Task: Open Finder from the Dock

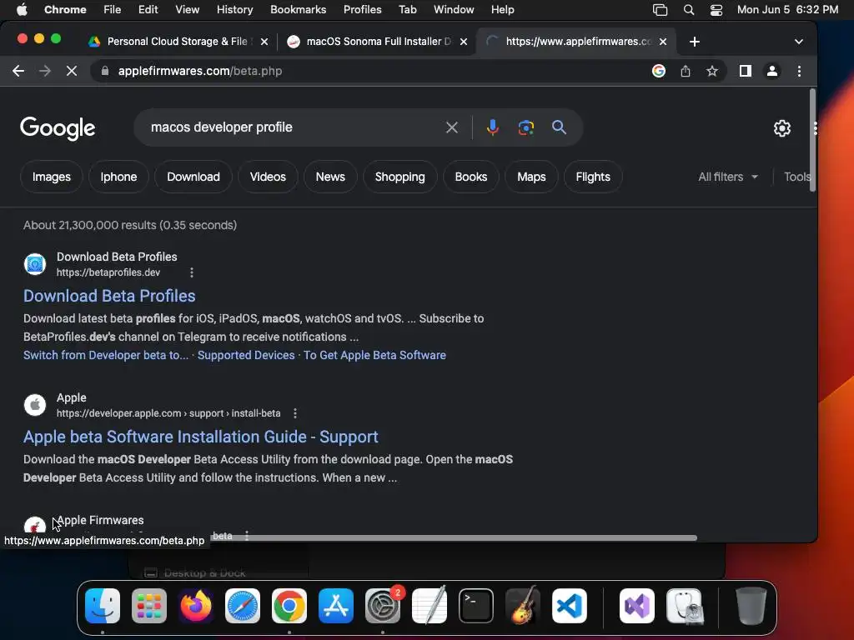Action: (x=103, y=606)
